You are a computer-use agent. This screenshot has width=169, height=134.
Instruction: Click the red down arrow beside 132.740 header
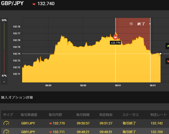point(34,4)
